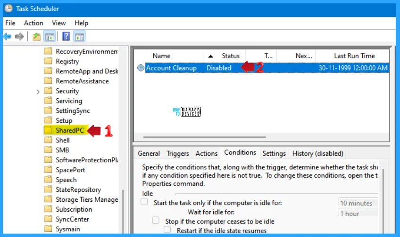
Task: Select the RemoteApp and Desk tree item
Action: click(x=87, y=71)
